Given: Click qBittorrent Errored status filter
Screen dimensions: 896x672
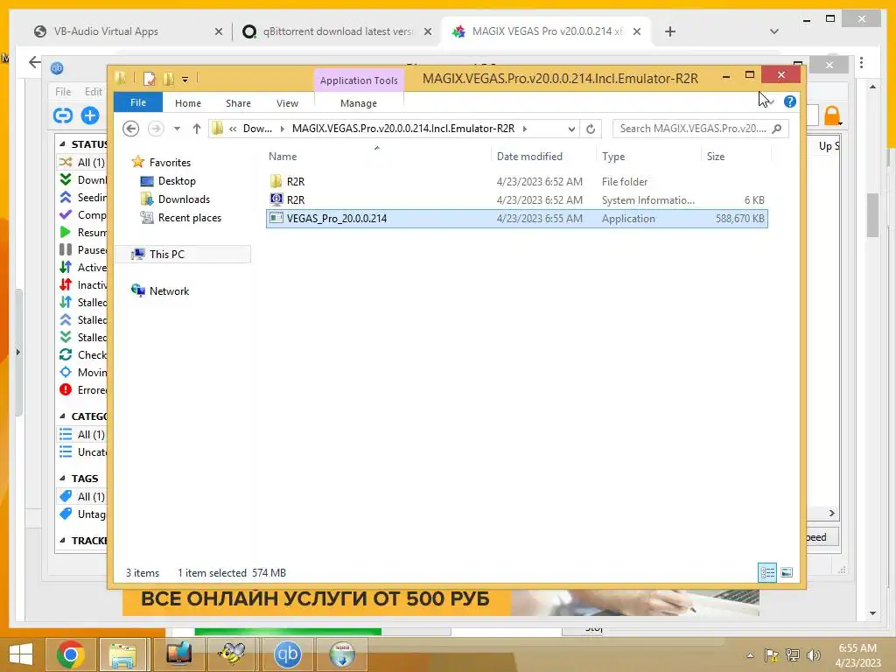Looking at the screenshot, I should click(x=83, y=389).
